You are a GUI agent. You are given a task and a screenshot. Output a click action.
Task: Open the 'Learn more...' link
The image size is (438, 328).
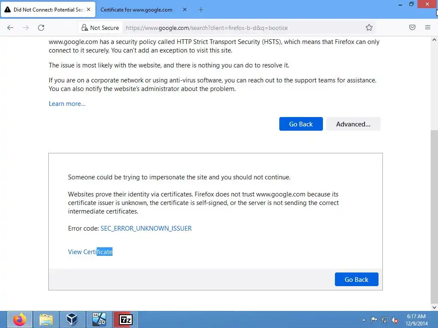tap(67, 104)
